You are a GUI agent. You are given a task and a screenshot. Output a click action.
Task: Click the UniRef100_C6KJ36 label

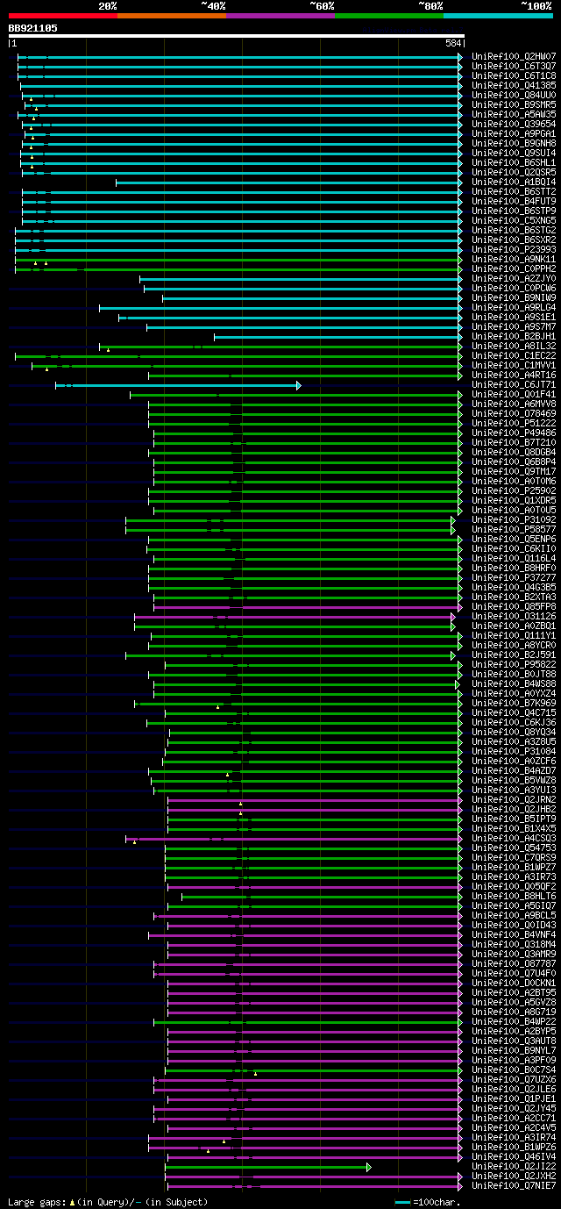click(x=514, y=723)
